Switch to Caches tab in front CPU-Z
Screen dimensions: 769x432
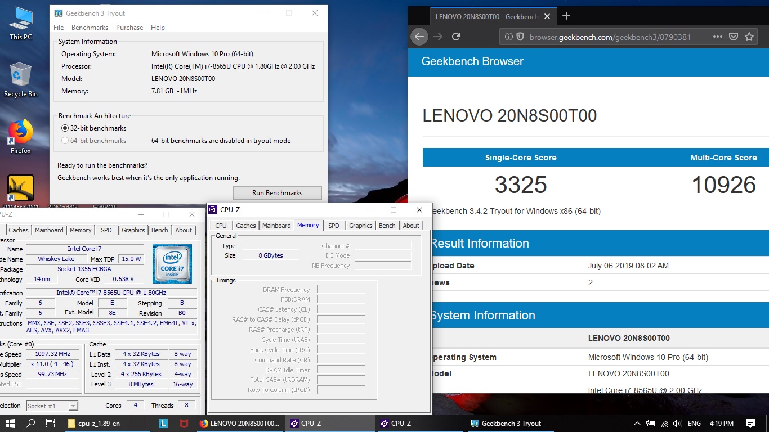click(245, 226)
